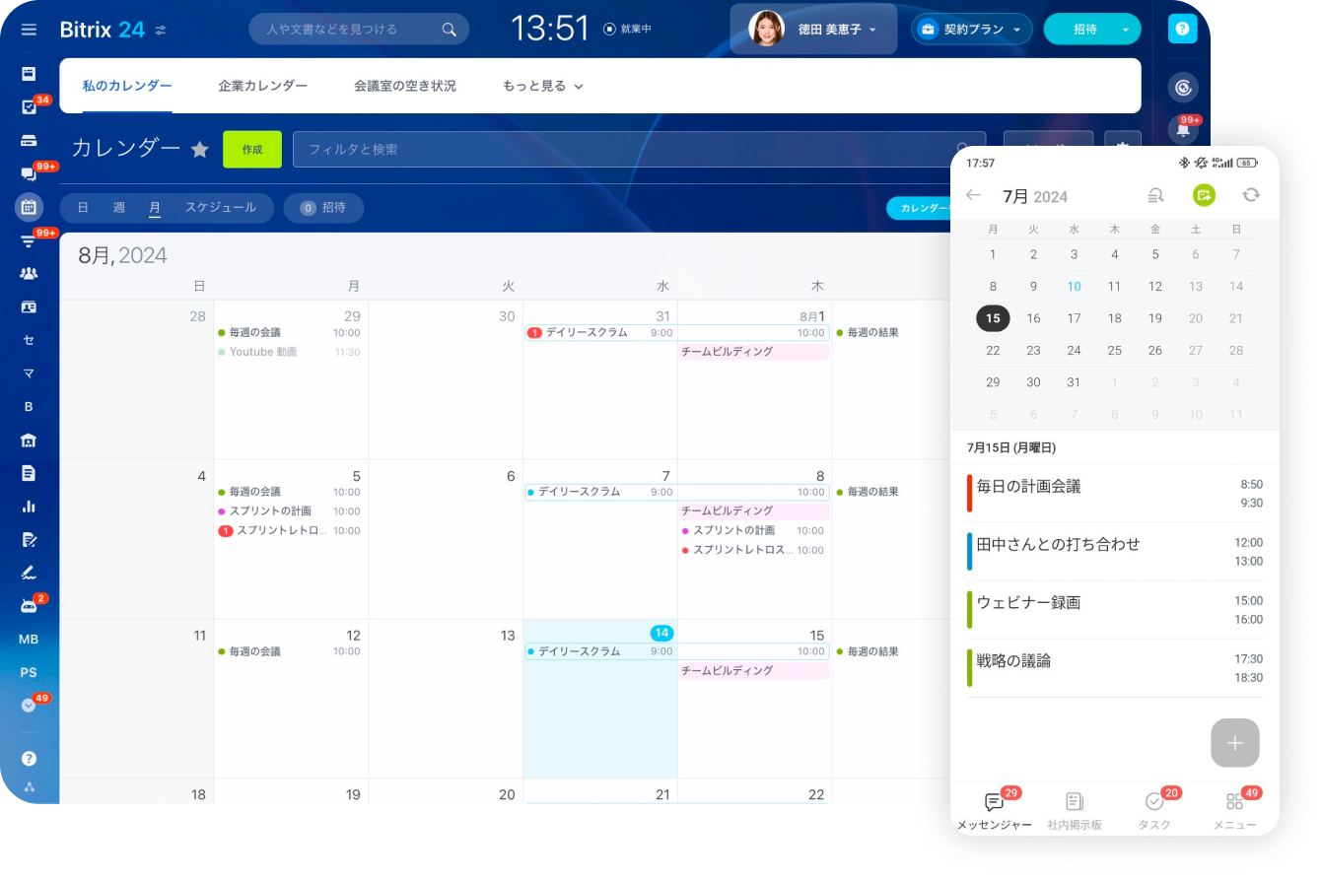This screenshot has height=881, width=1321.
Task: Switch the calendar to day view
Action: (x=83, y=208)
